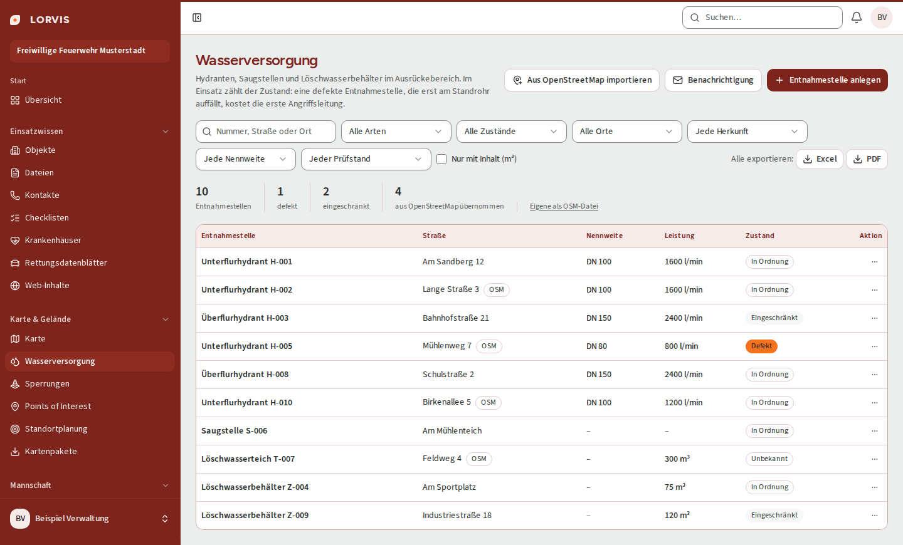Open Standortplanung in the sidebar
The height and width of the screenshot is (545, 903).
[x=90, y=429]
